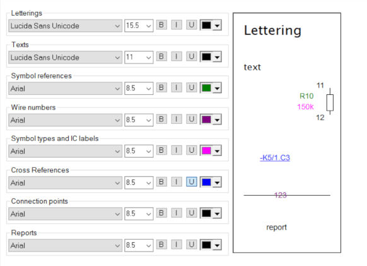Click the 123 wire number in preview
The height and width of the screenshot is (266, 367).
point(281,195)
